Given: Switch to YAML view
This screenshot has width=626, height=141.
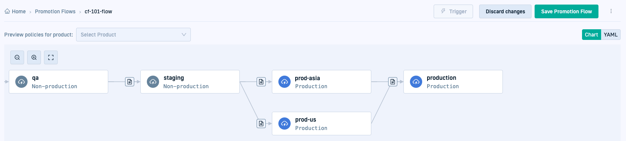Looking at the screenshot, I should click(611, 35).
